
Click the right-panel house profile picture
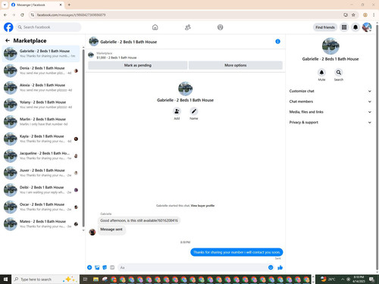coord(330,46)
